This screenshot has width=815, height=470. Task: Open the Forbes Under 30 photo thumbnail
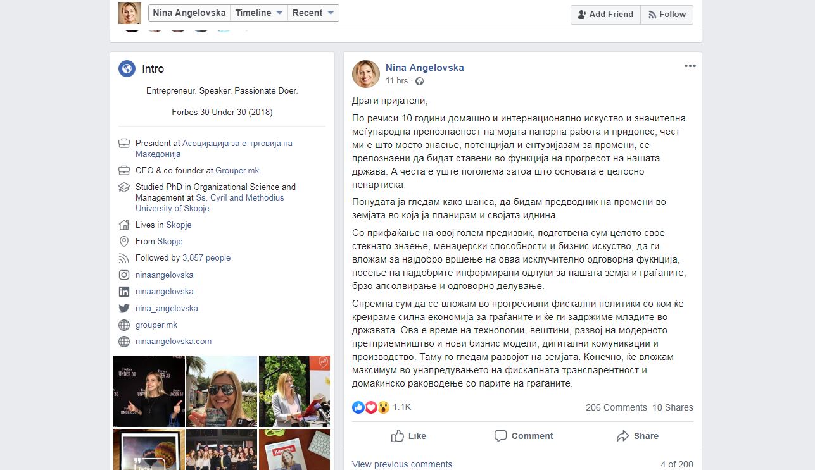coord(149,391)
